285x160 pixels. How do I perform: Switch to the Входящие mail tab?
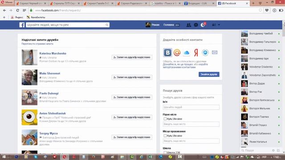[199, 3]
